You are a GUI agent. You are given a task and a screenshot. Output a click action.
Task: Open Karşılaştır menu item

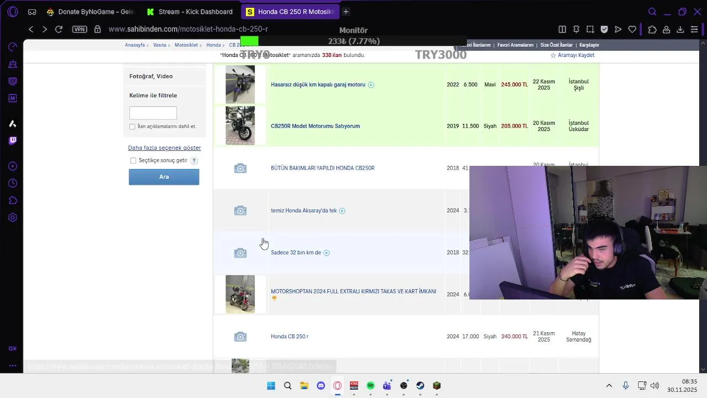pos(589,45)
